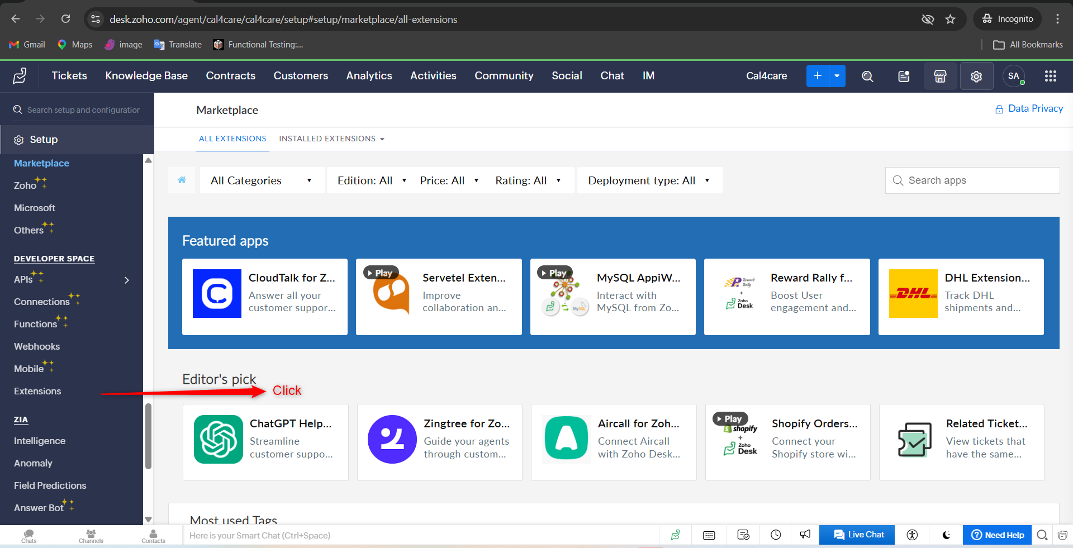Click the keyboard shortcuts icon in bottom bar
The height and width of the screenshot is (548, 1073).
709,535
